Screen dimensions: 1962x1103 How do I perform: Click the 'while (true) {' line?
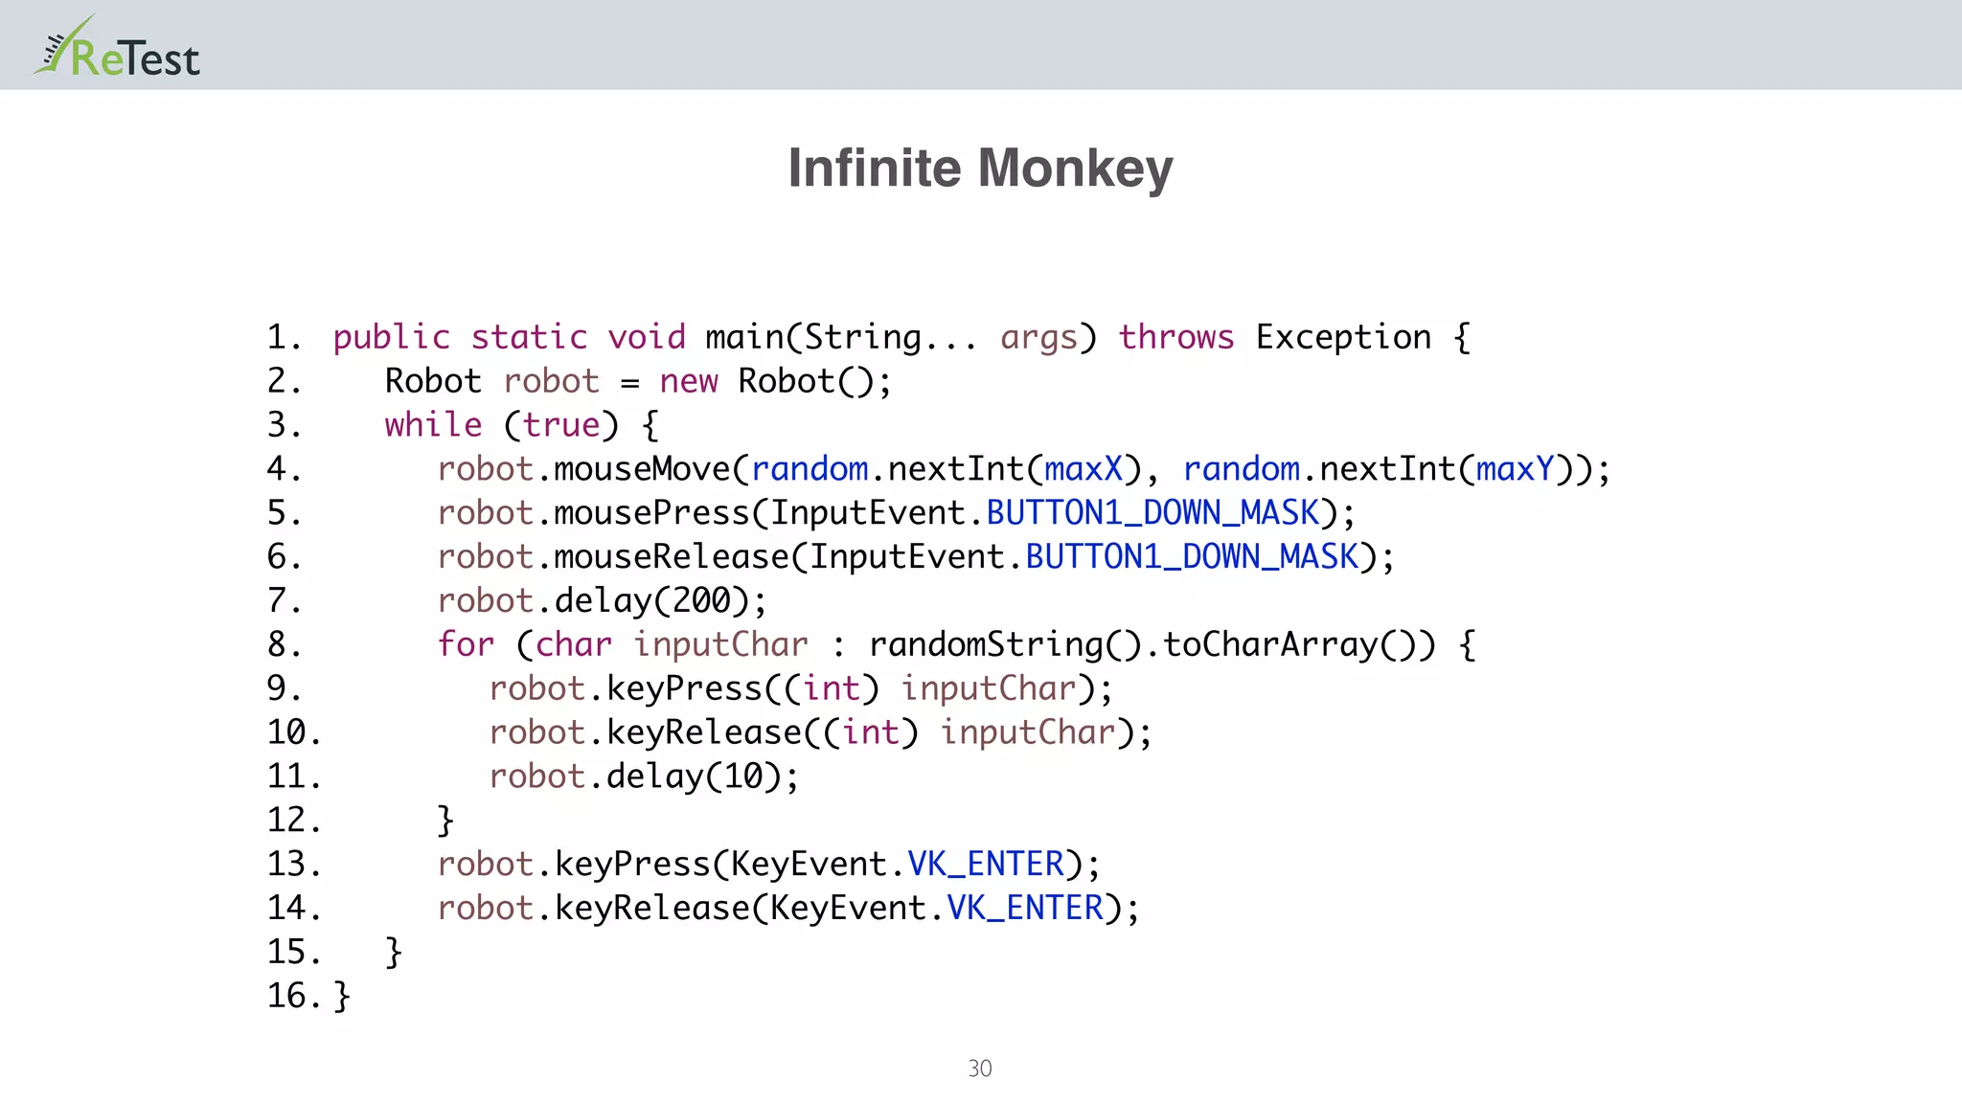(521, 425)
